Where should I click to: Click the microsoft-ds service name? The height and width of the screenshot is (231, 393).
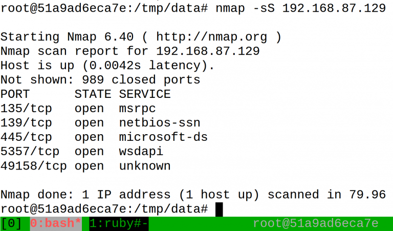163,137
